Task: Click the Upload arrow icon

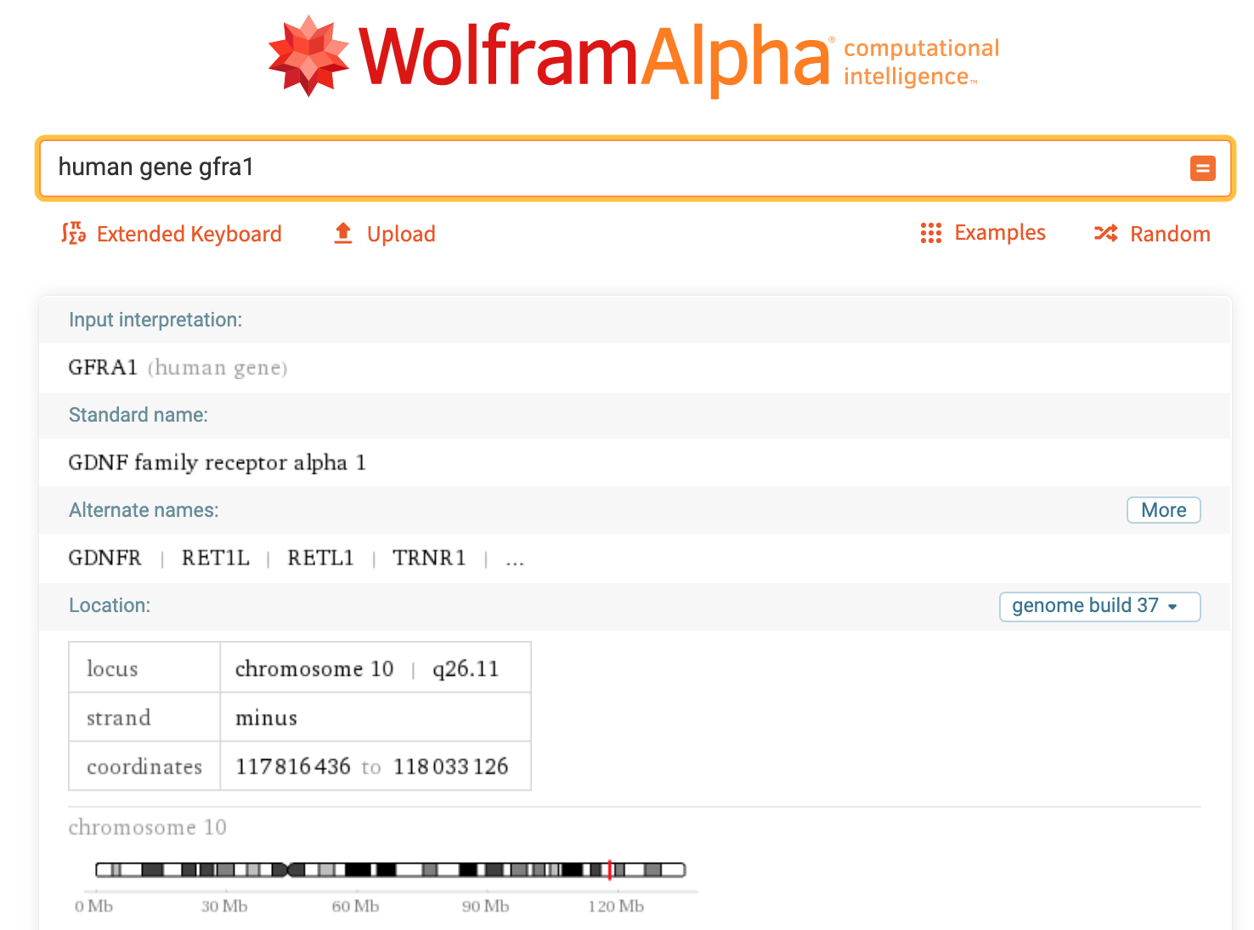Action: point(342,233)
